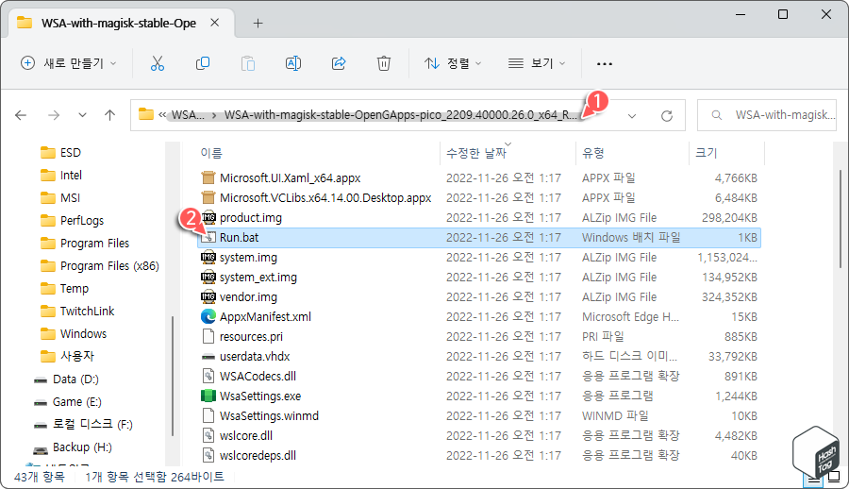
Task: Select the WsaSettings.winmd file name
Action: [269, 415]
